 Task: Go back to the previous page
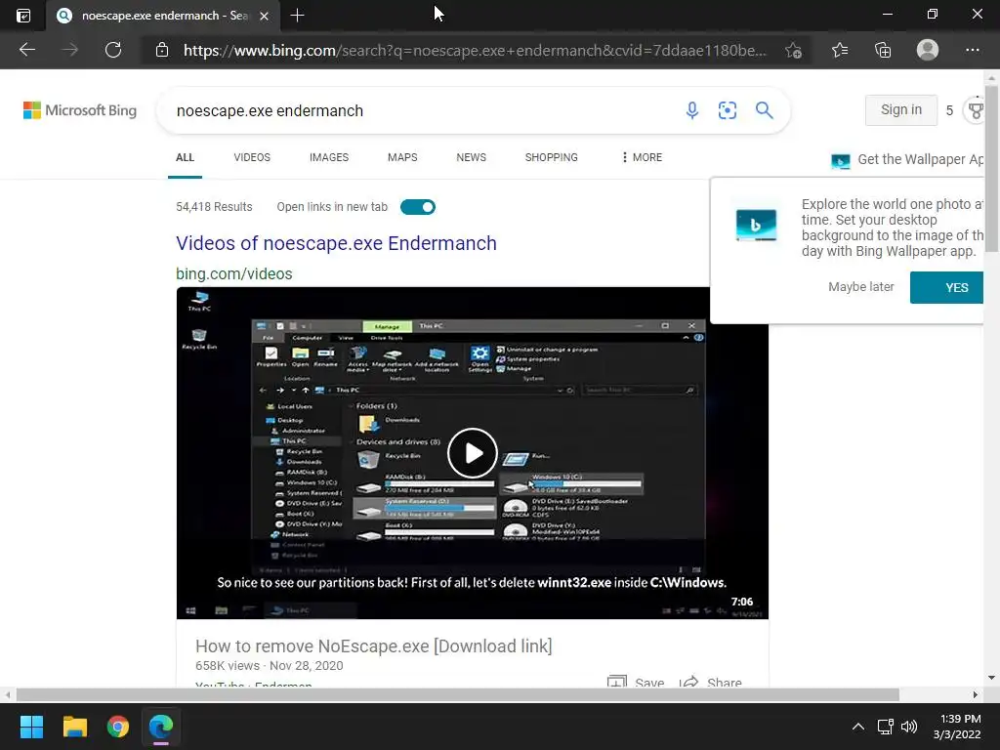27,50
